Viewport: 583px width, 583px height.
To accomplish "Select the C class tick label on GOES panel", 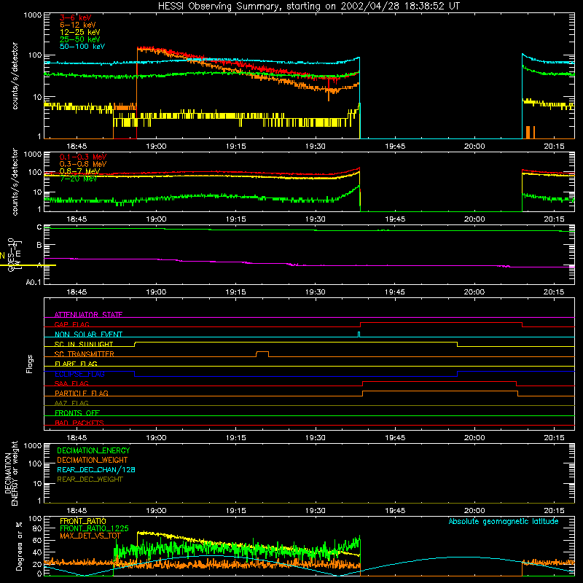I will click(39, 227).
